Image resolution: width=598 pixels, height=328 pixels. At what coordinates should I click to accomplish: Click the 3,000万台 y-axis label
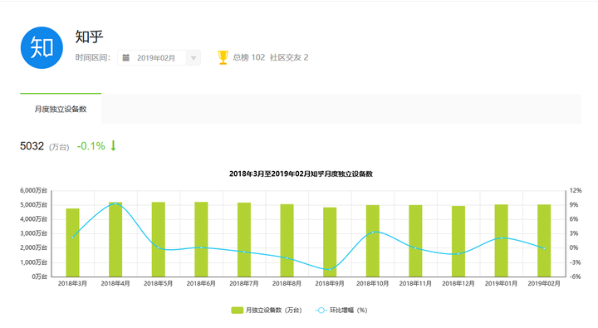click(x=34, y=233)
